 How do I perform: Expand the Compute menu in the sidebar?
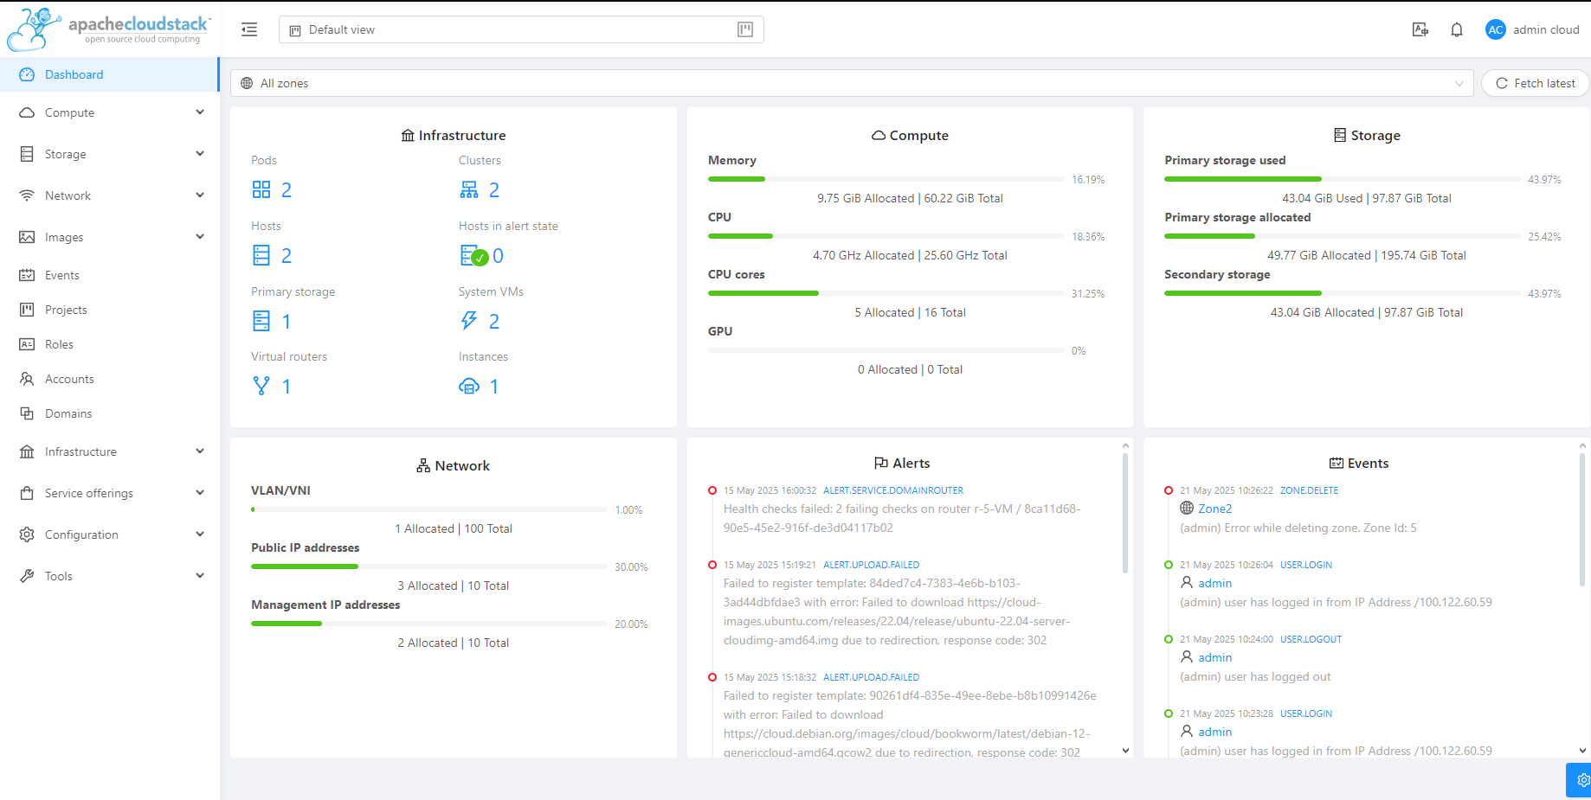coord(109,112)
